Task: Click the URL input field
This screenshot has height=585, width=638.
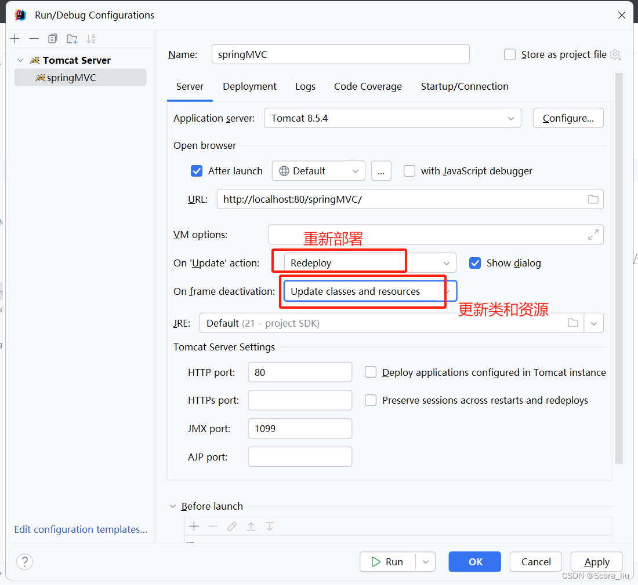Action: [410, 199]
